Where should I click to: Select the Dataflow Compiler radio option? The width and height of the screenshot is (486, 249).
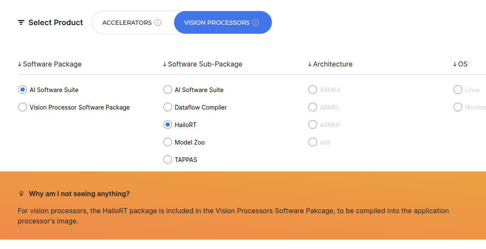click(168, 107)
